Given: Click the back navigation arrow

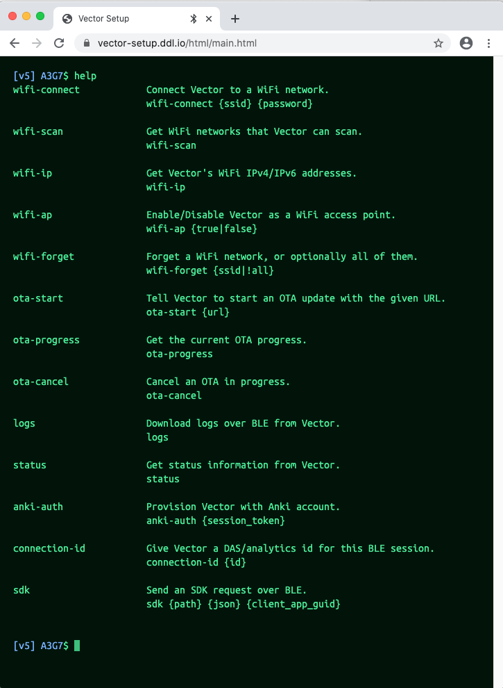Looking at the screenshot, I should coord(15,42).
